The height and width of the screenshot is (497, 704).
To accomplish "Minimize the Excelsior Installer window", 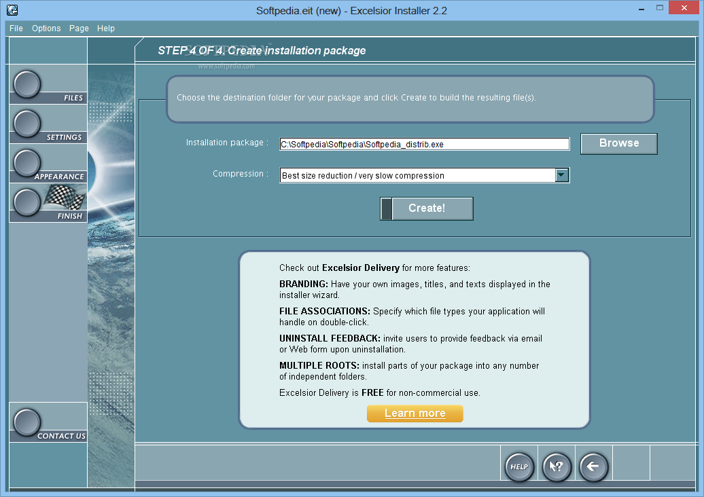I will (x=641, y=9).
